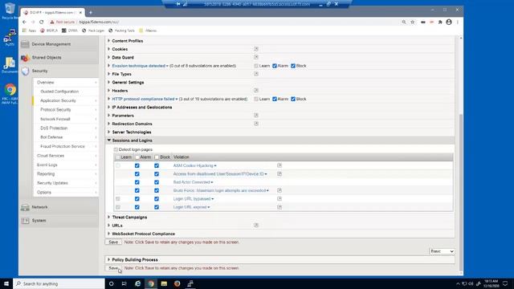
Task: Open the Security shield icon
Action: tap(25, 71)
